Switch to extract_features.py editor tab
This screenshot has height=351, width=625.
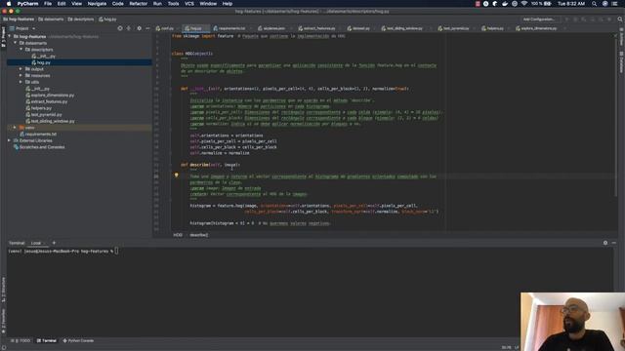click(x=318, y=28)
